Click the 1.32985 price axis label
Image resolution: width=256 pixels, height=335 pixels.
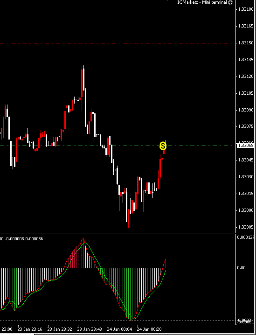246,227
